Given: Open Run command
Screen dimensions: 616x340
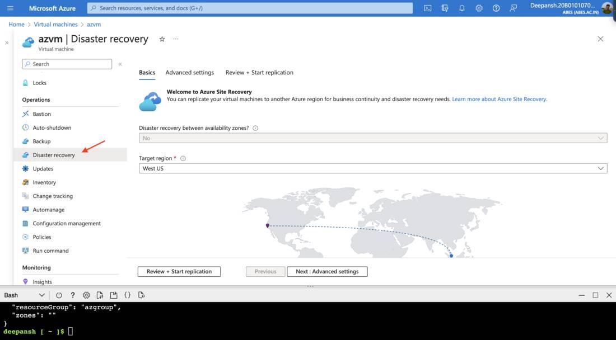Looking at the screenshot, I should tap(50, 251).
